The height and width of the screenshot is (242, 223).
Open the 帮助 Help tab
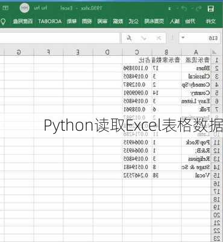click(72, 21)
